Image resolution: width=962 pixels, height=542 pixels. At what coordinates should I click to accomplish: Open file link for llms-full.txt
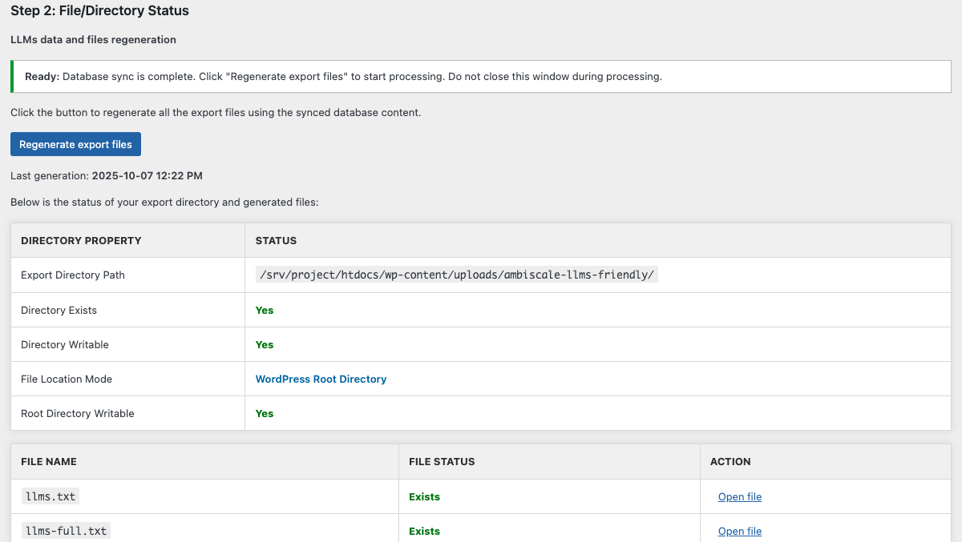click(739, 532)
